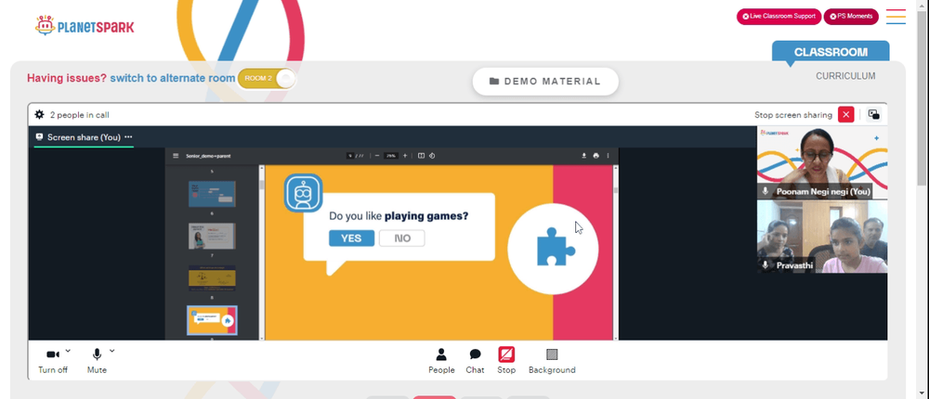Open the striped hamburger menu at top right
The height and width of the screenshot is (399, 929).
pyautogui.click(x=896, y=17)
